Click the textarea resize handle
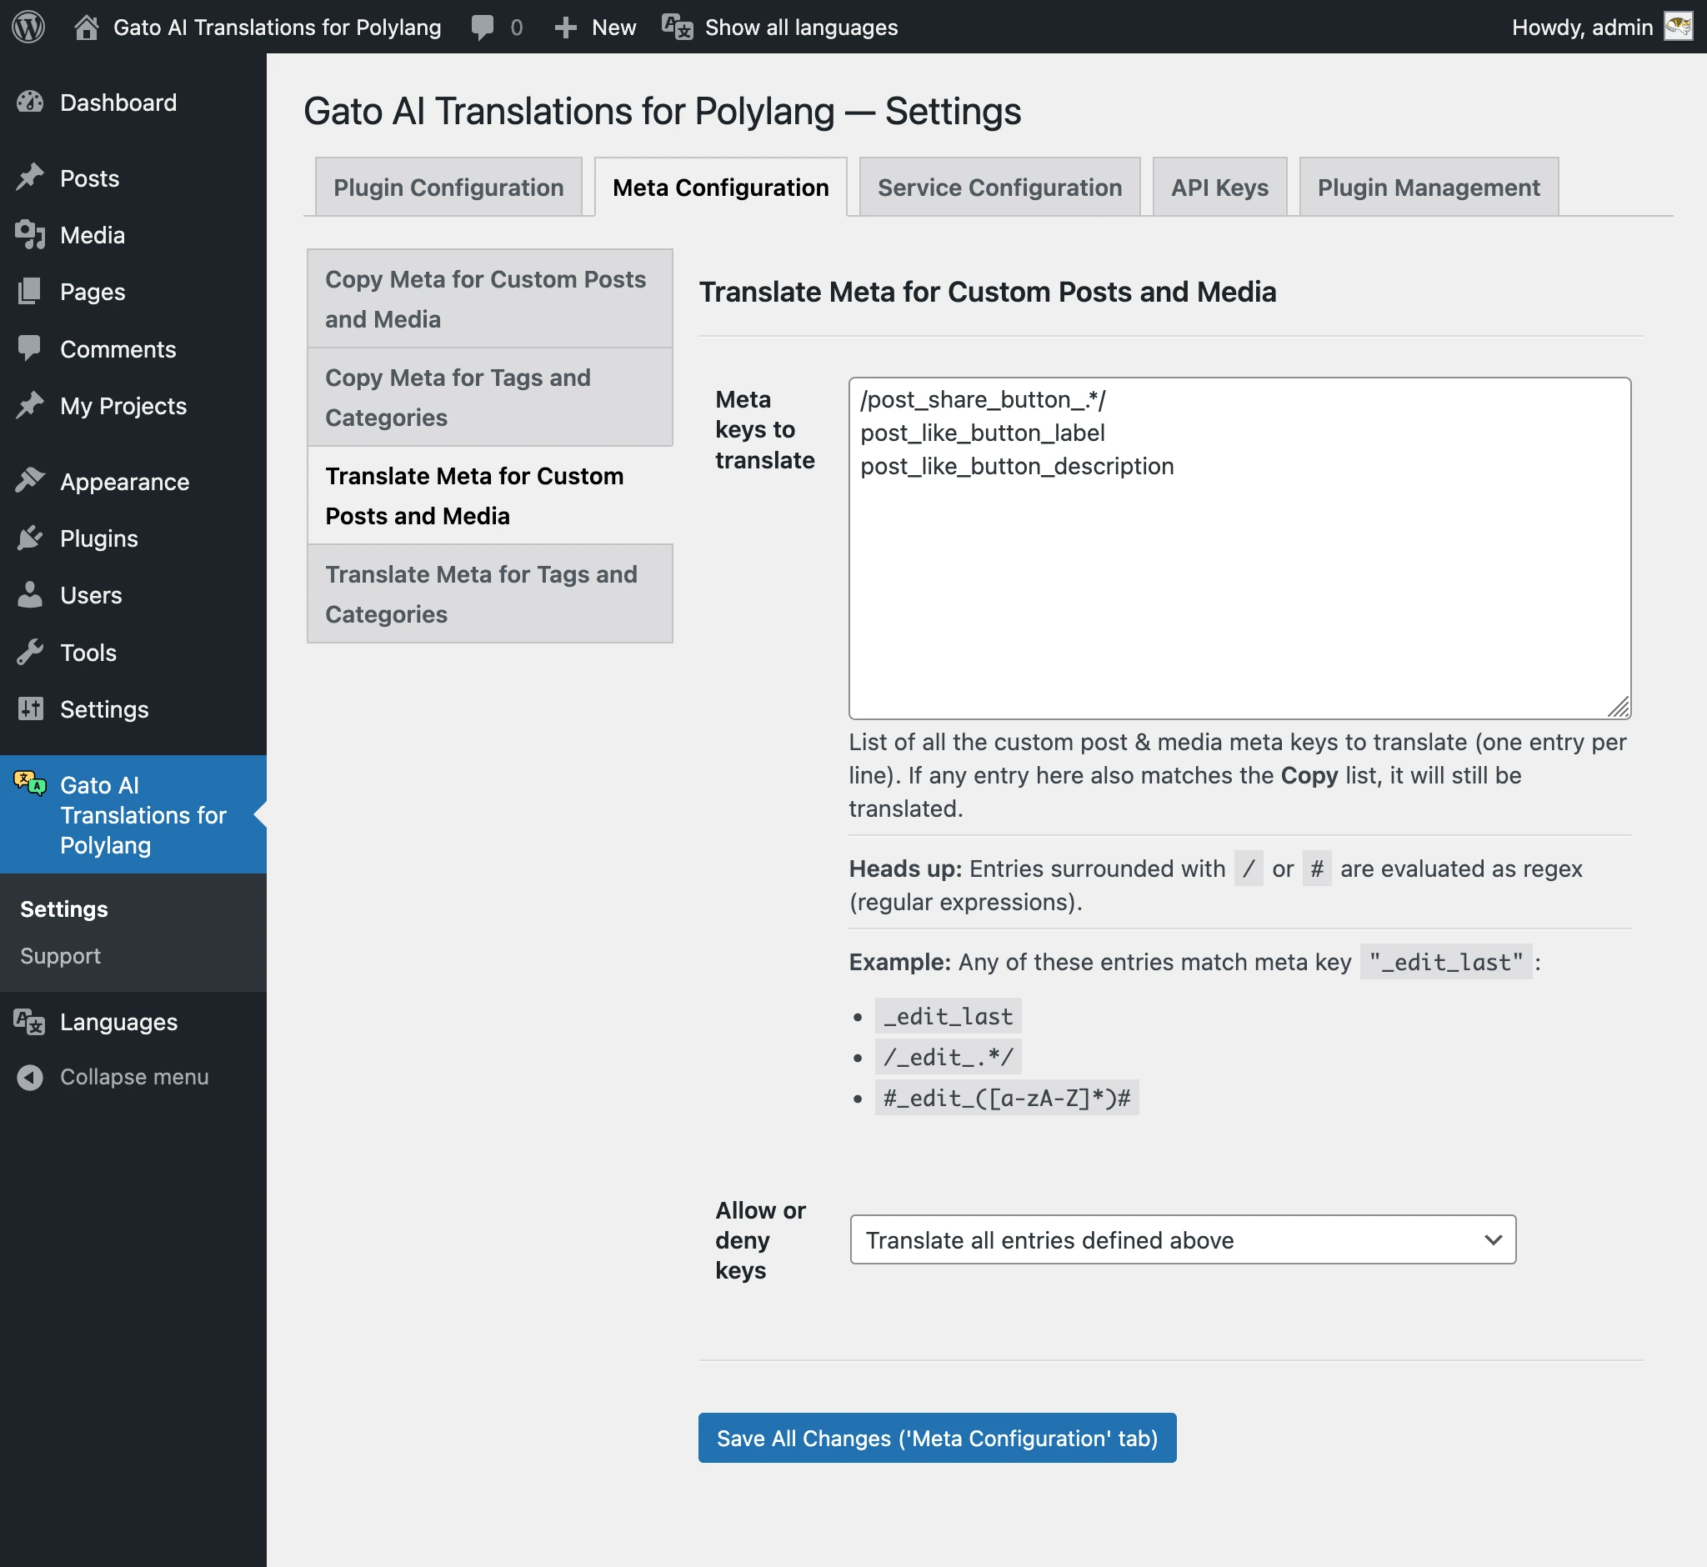 point(1619,707)
